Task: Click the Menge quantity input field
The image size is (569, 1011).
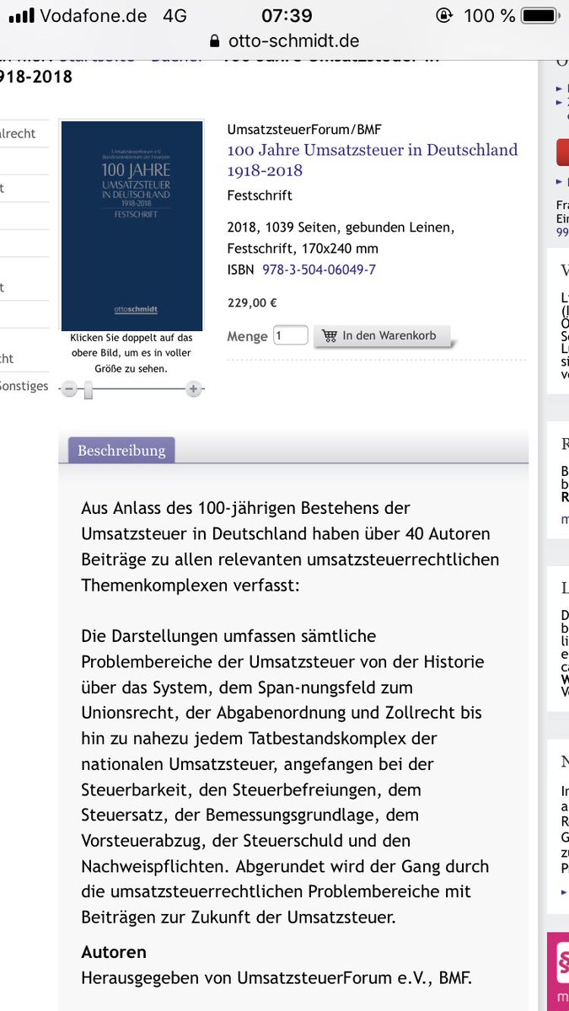Action: click(x=290, y=335)
